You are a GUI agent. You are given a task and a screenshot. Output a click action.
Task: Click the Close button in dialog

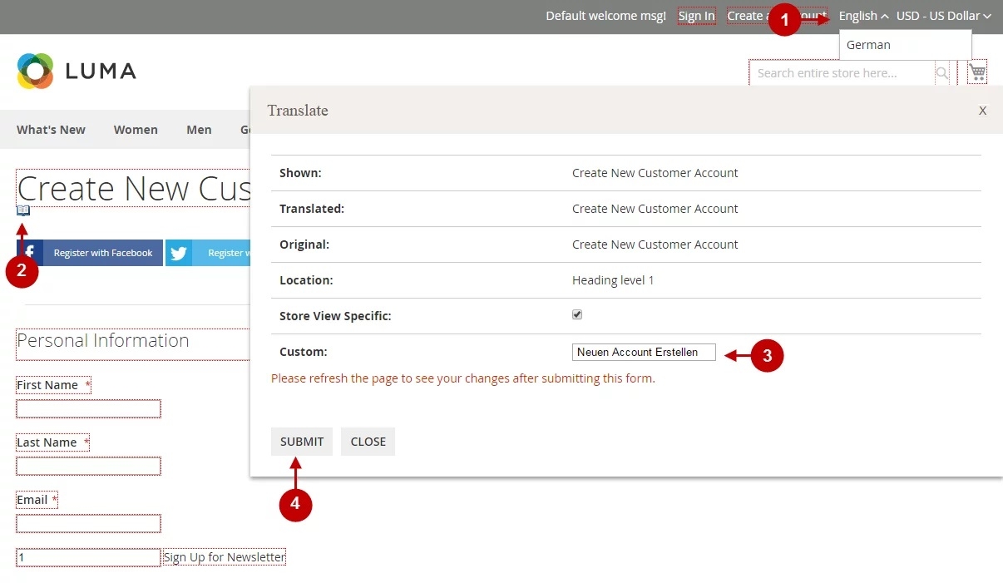click(x=368, y=442)
